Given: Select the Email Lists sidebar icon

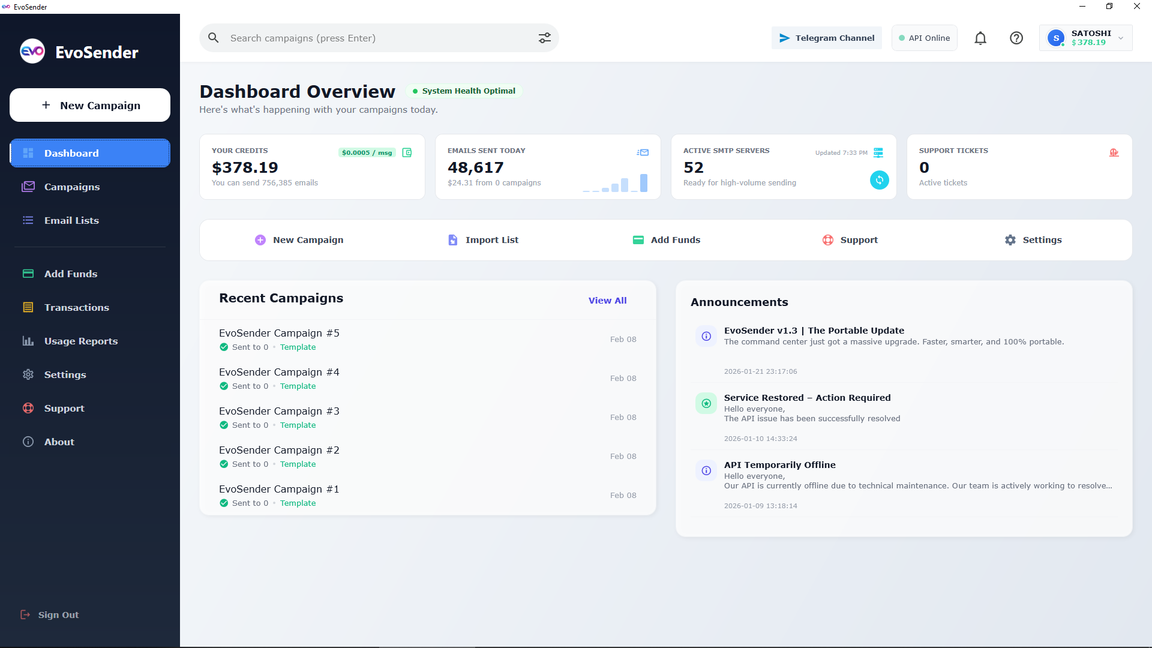Looking at the screenshot, I should 28,220.
